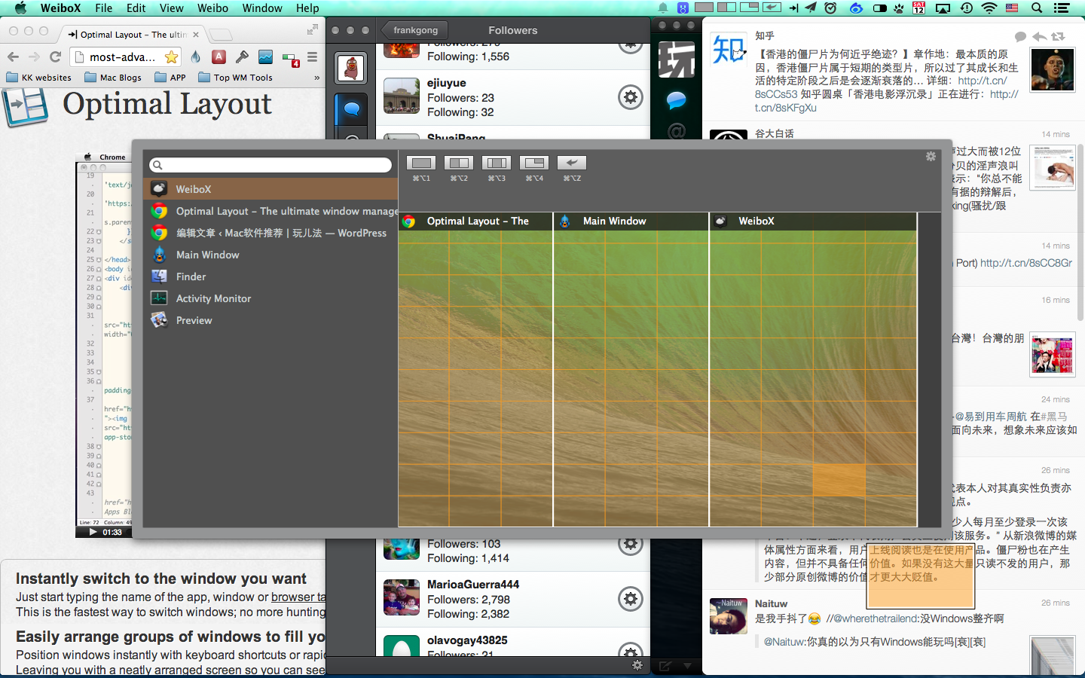
Task: Click the toggle extension with red badge
Action: tap(290, 58)
